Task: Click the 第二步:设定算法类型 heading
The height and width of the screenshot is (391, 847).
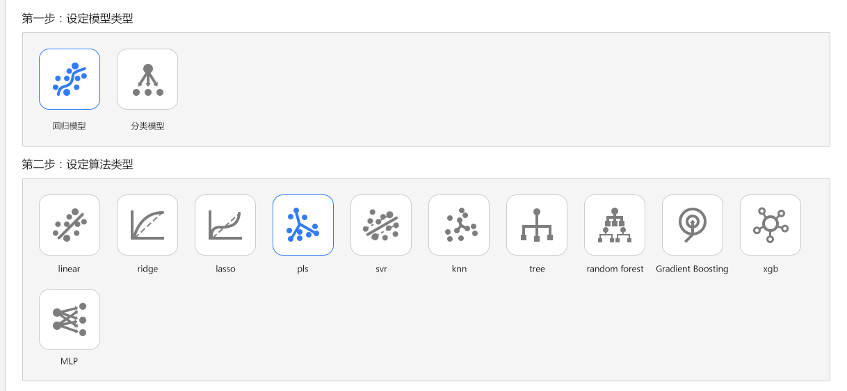Action: 78,165
